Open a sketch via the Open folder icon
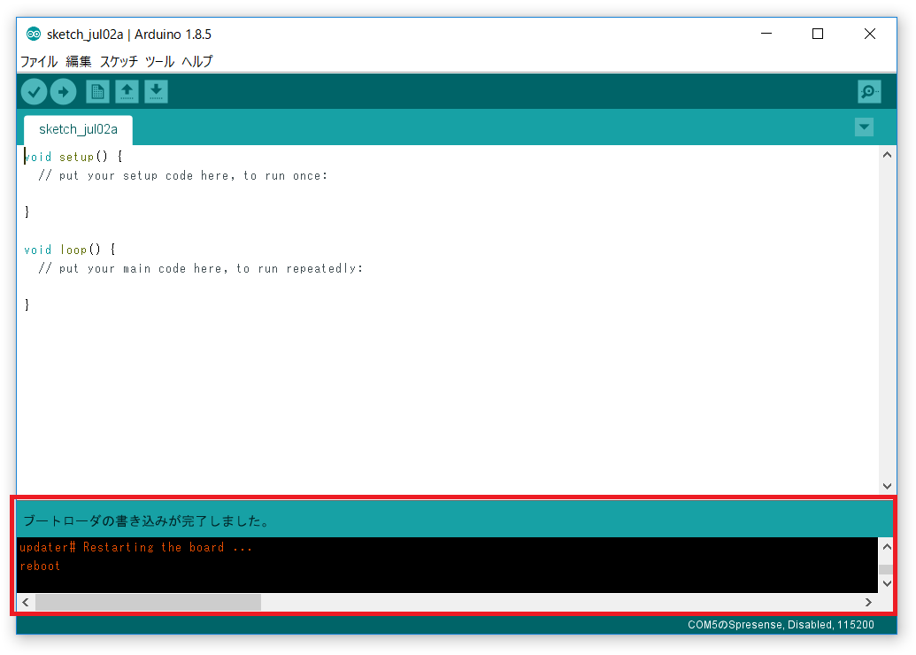This screenshot has height=655, width=916. pyautogui.click(x=127, y=91)
